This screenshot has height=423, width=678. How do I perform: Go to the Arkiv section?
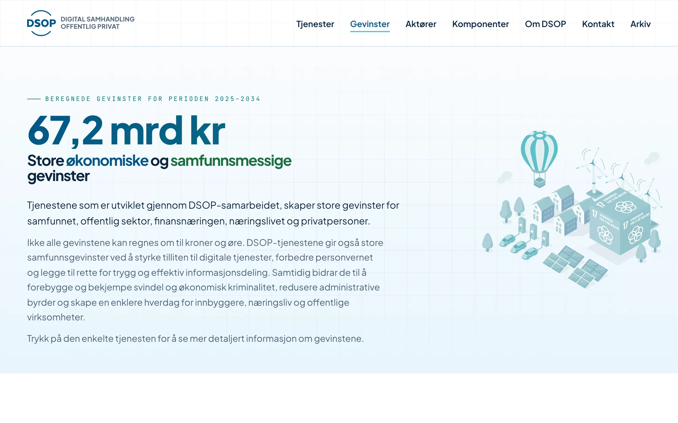640,24
